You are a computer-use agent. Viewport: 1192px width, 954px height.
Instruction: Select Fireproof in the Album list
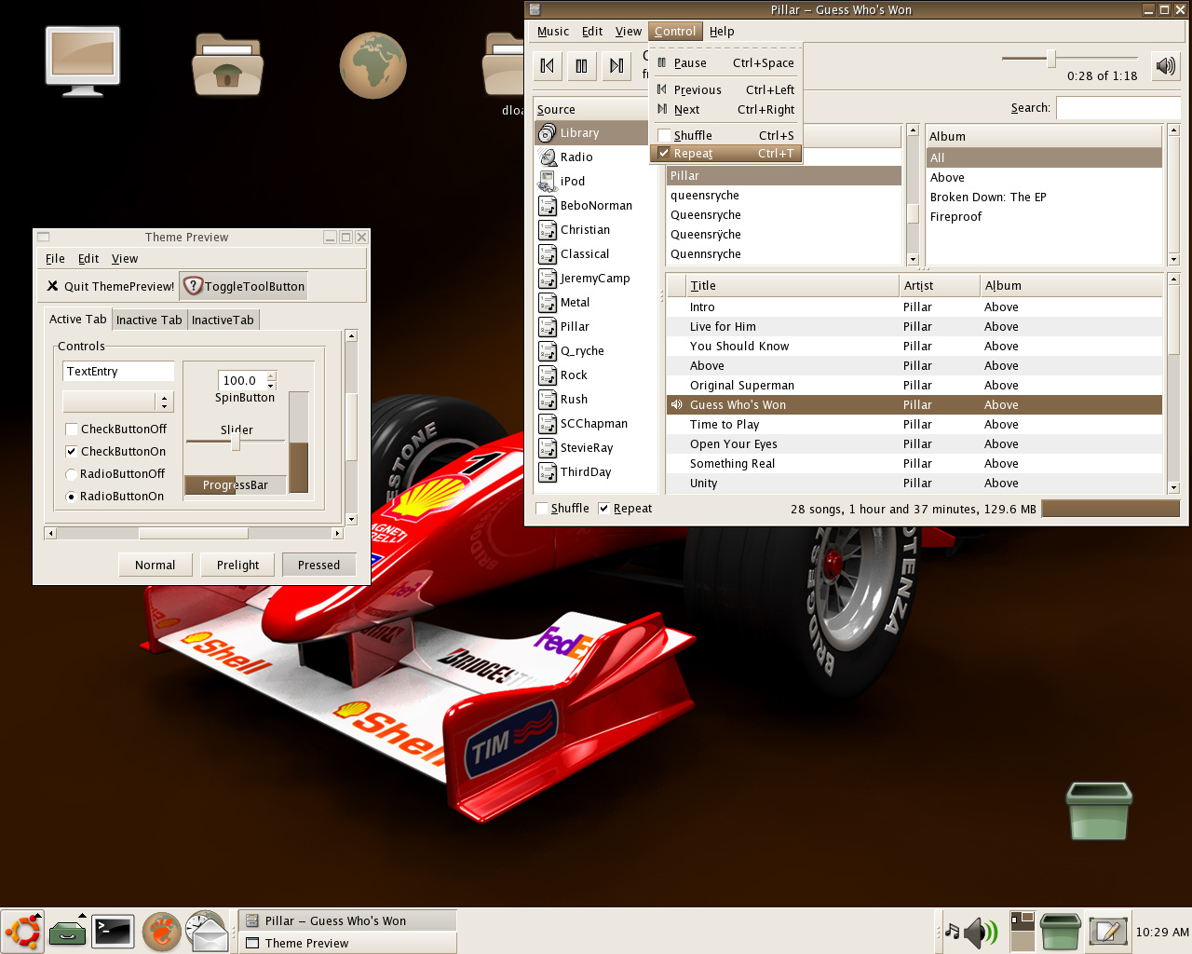point(1044,217)
